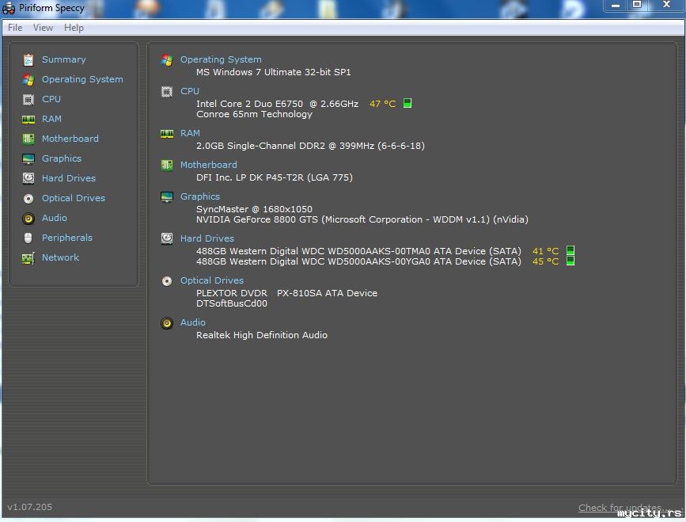View Hard Drives section from sidebar
Screen dimensions: 686x522
[x=69, y=178]
